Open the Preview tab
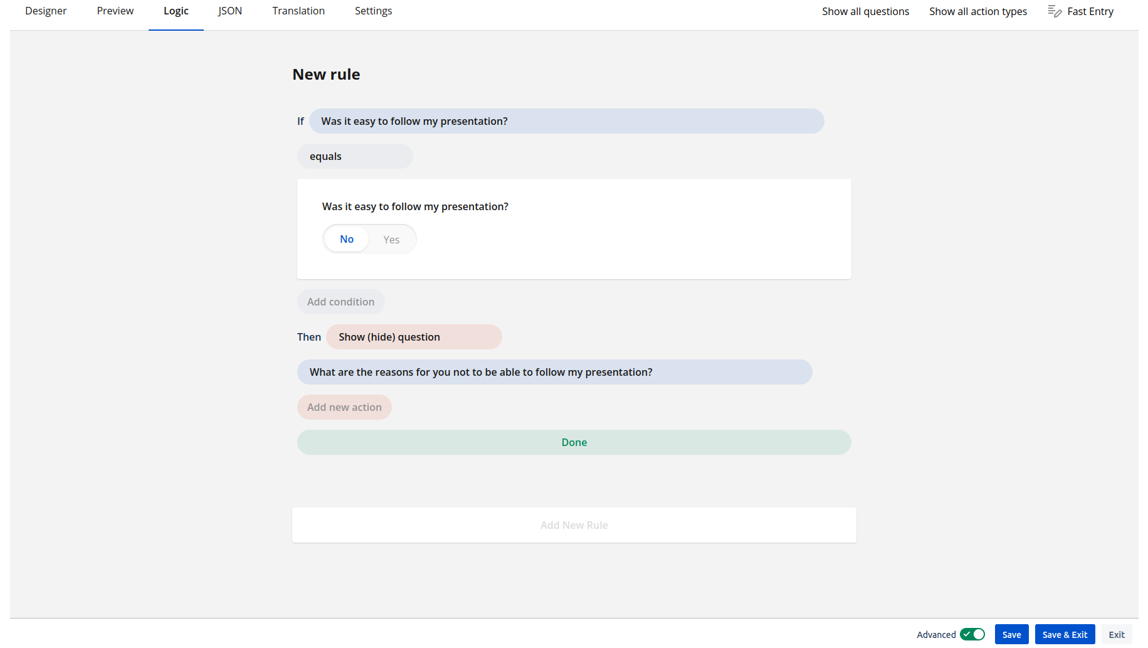 [x=115, y=11]
